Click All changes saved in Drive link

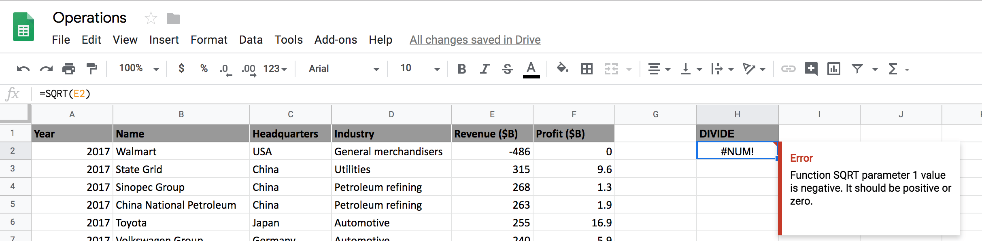[x=475, y=40]
